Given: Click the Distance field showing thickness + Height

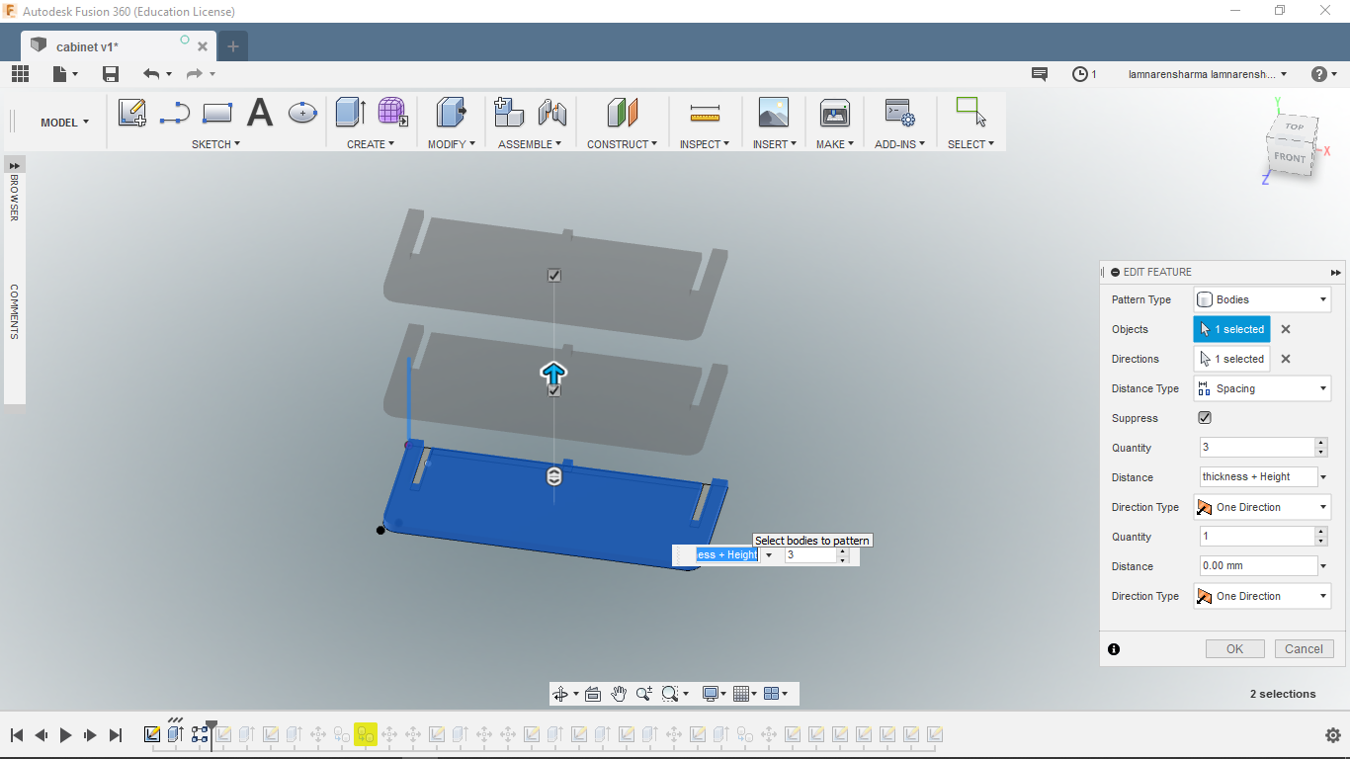Looking at the screenshot, I should tap(1259, 477).
